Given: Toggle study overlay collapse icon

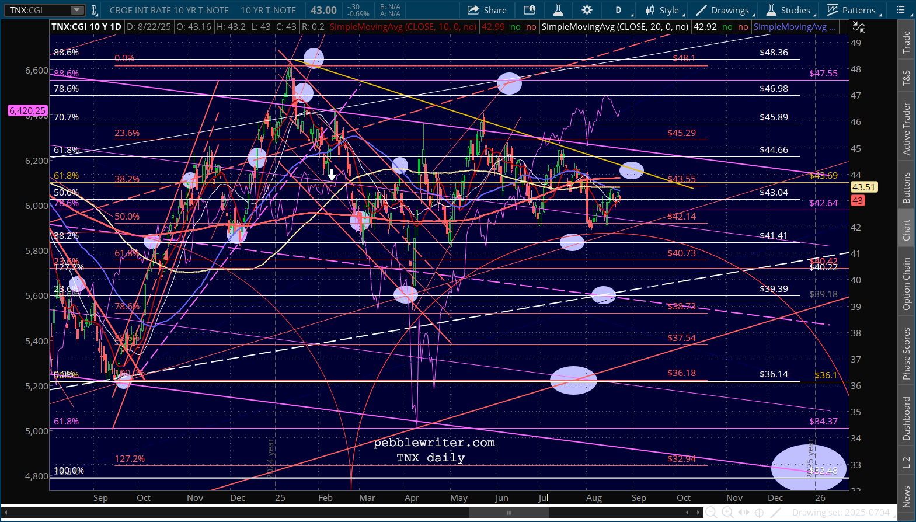Looking at the screenshot, I should pyautogui.click(x=859, y=27).
